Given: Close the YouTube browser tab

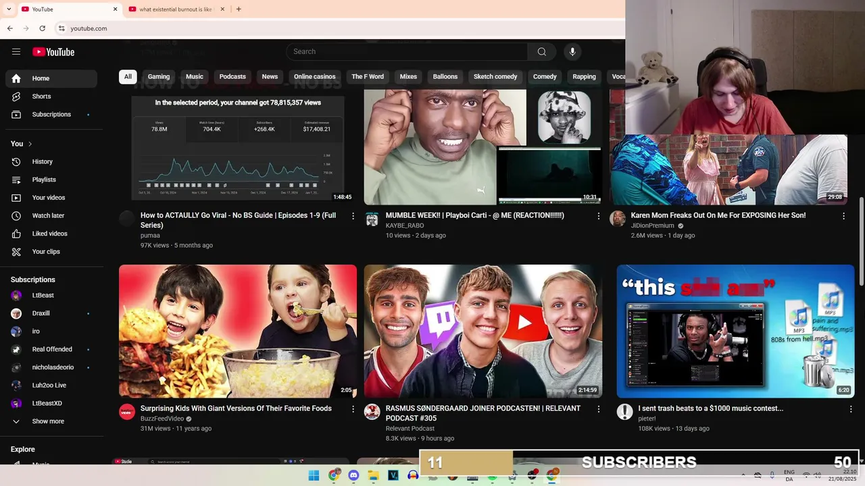Looking at the screenshot, I should [x=115, y=9].
